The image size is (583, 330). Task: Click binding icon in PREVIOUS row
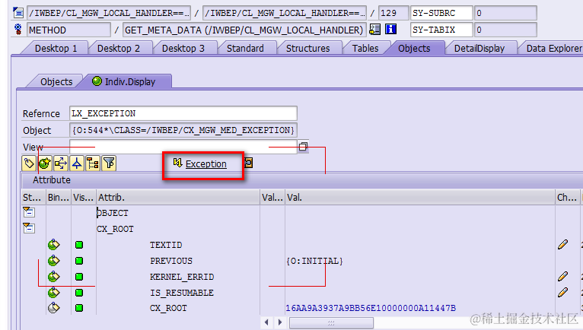[x=53, y=261]
